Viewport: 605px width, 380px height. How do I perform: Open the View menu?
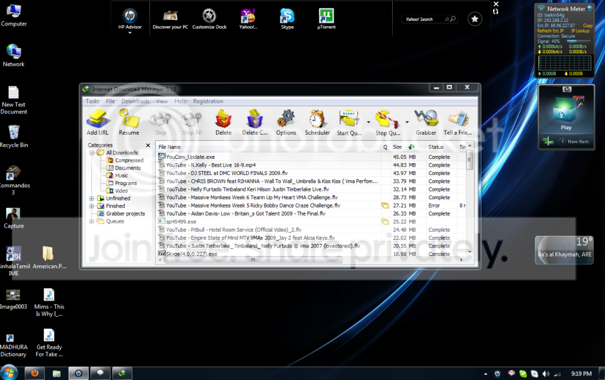[162, 102]
